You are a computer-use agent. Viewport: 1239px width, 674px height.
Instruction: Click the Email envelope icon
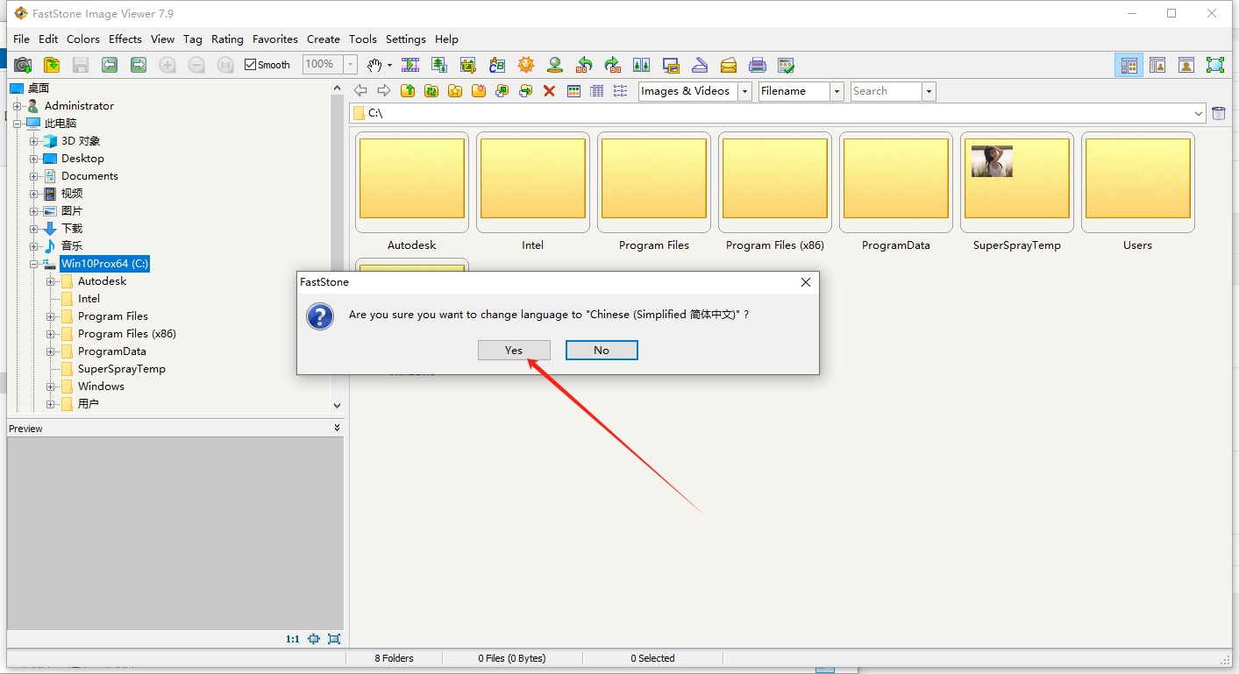[x=729, y=65]
